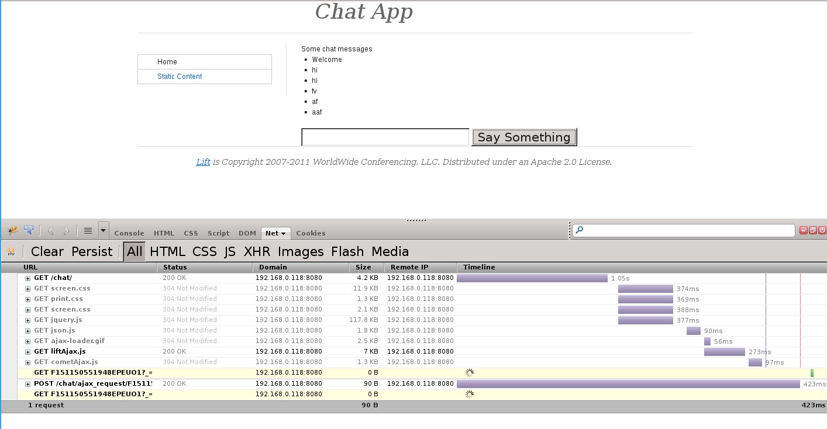Click the Firebug power off icon
The height and width of the screenshot is (429, 827).
tap(822, 231)
